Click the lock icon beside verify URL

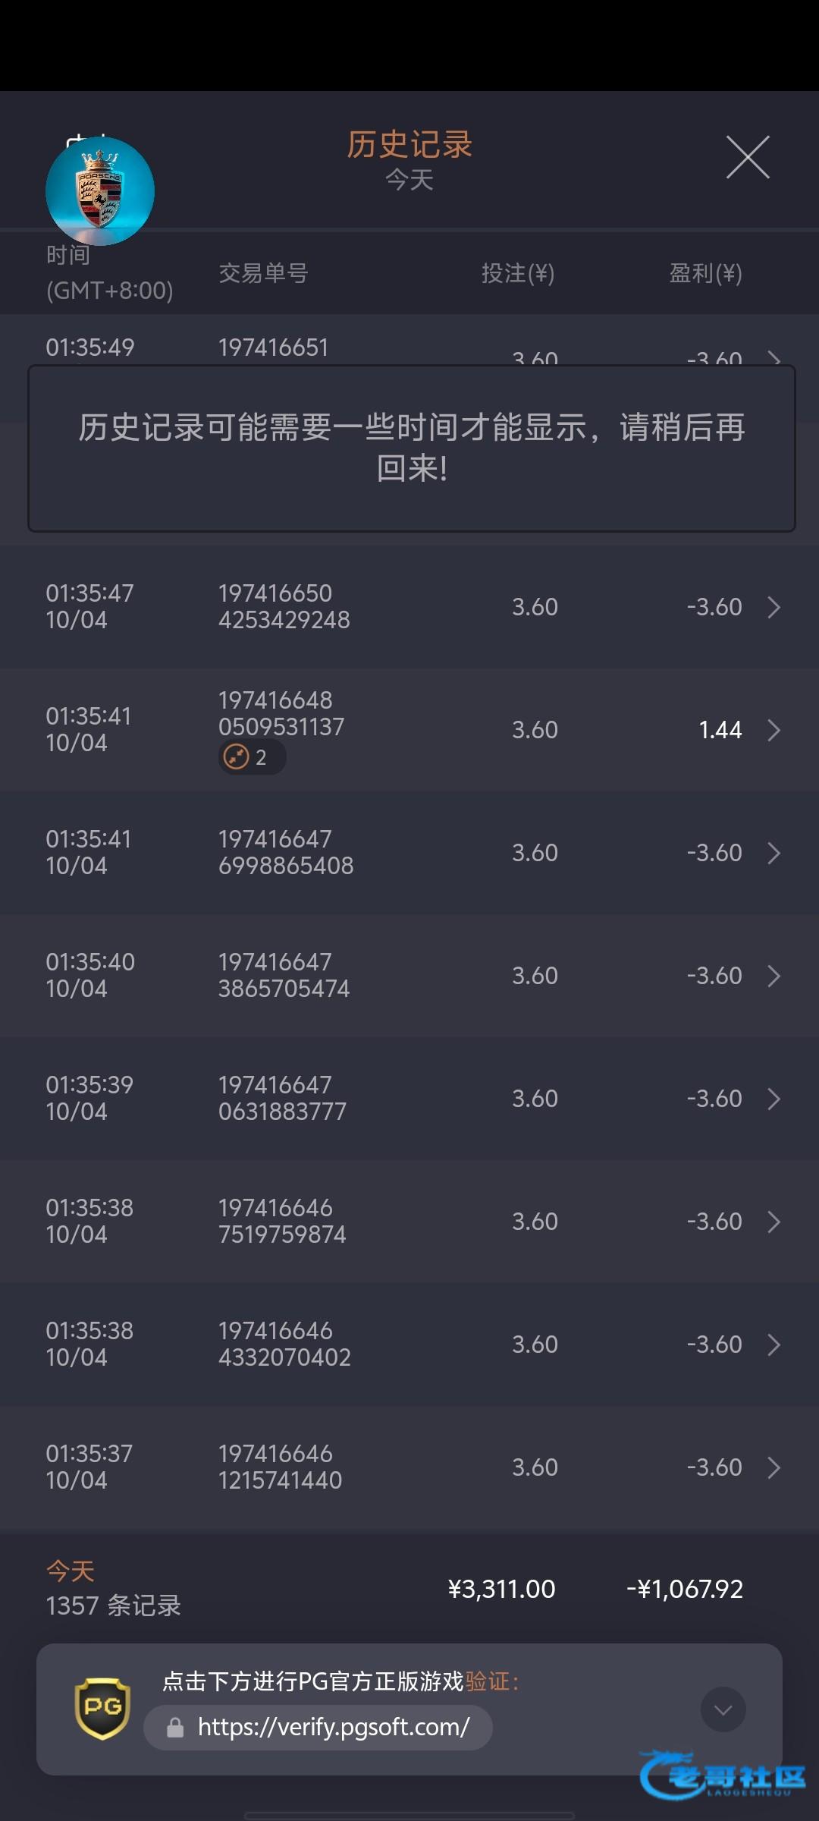pyautogui.click(x=175, y=1728)
